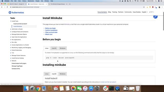The width and height of the screenshot is (164, 92).
Task: Open Chrome's three-dot menu
Action: (x=162, y=7)
